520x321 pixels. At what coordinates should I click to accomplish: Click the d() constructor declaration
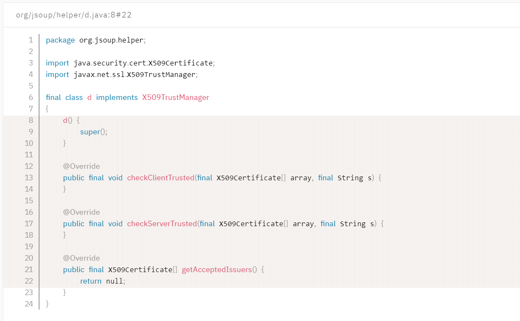tap(68, 120)
